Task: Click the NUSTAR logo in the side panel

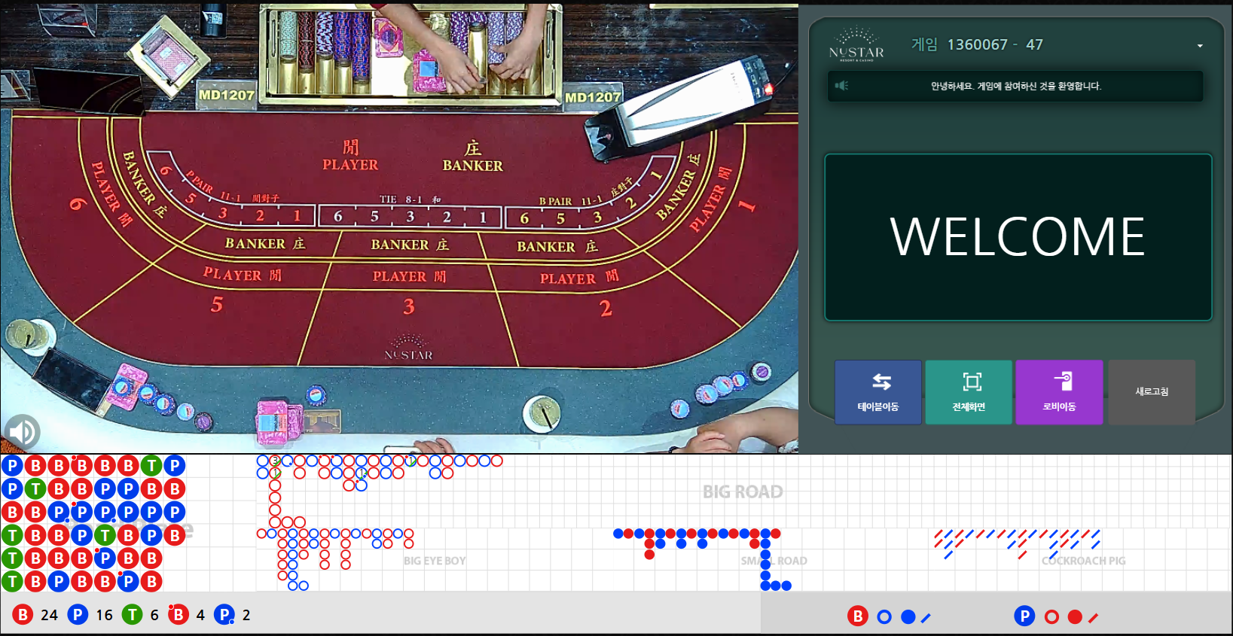Action: click(x=856, y=45)
